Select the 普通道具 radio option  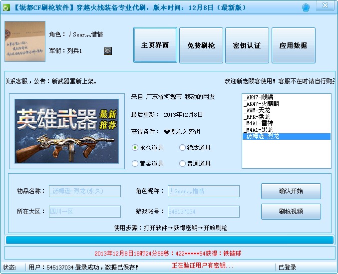pyautogui.click(x=183, y=163)
